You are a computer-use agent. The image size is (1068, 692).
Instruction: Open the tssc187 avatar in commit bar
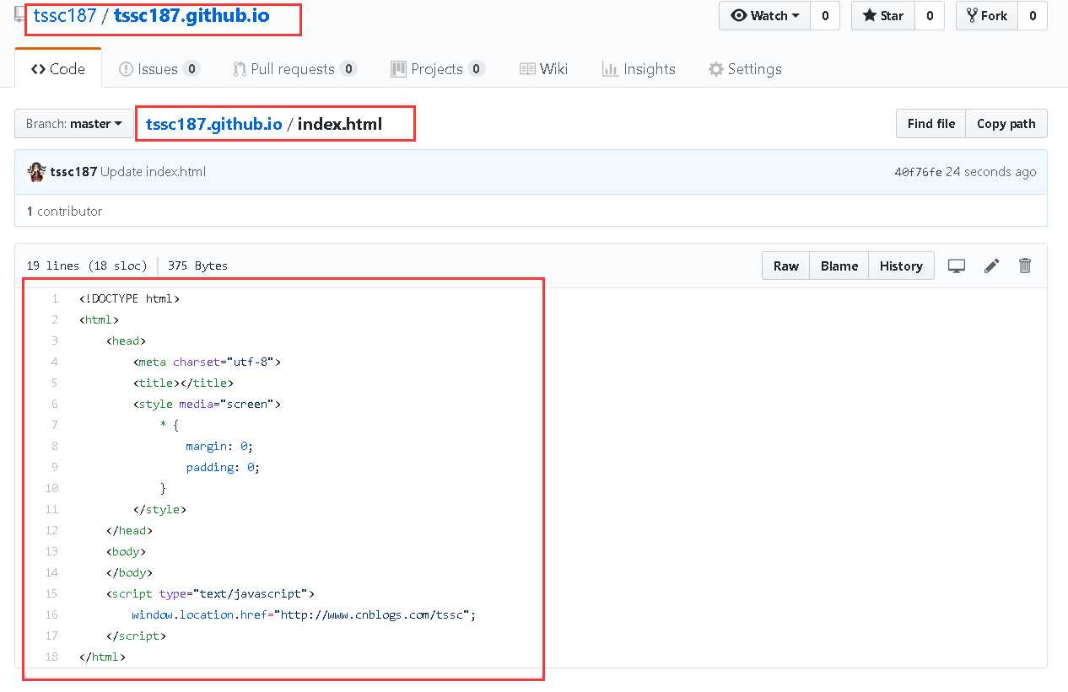[x=36, y=172]
